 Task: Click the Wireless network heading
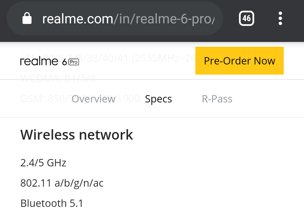(x=77, y=135)
